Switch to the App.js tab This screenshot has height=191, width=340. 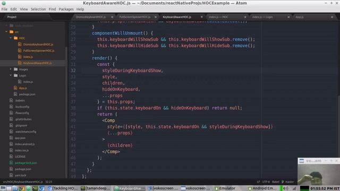click(x=300, y=17)
